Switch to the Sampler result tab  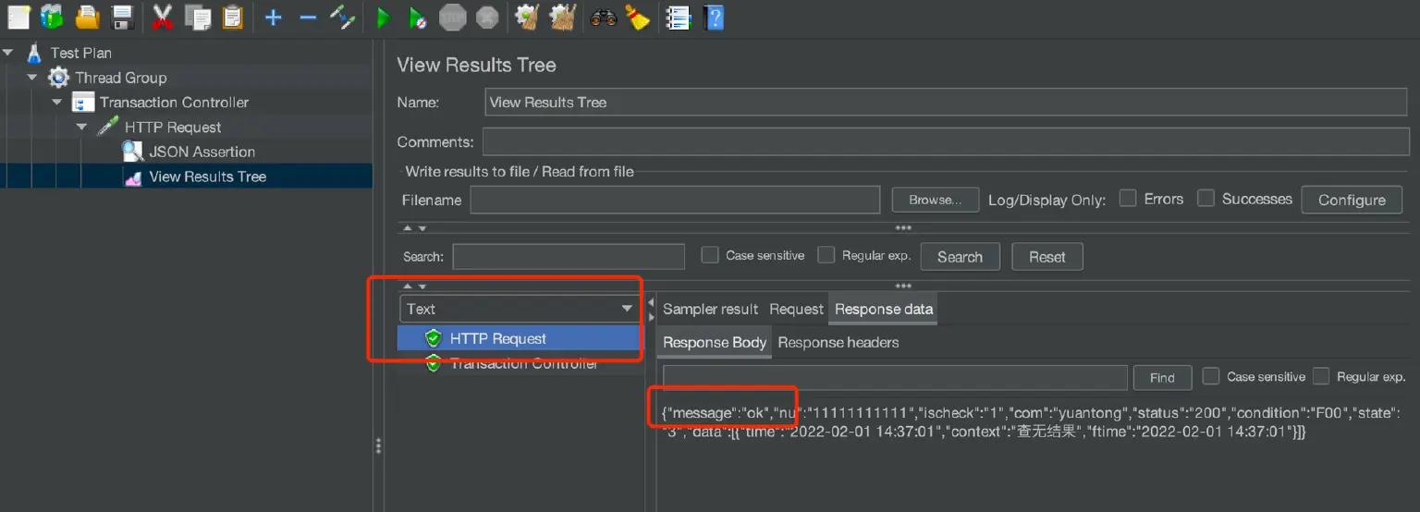[x=710, y=310]
